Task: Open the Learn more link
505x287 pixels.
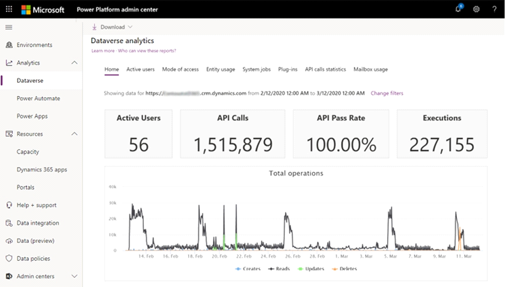Action: click(x=103, y=51)
